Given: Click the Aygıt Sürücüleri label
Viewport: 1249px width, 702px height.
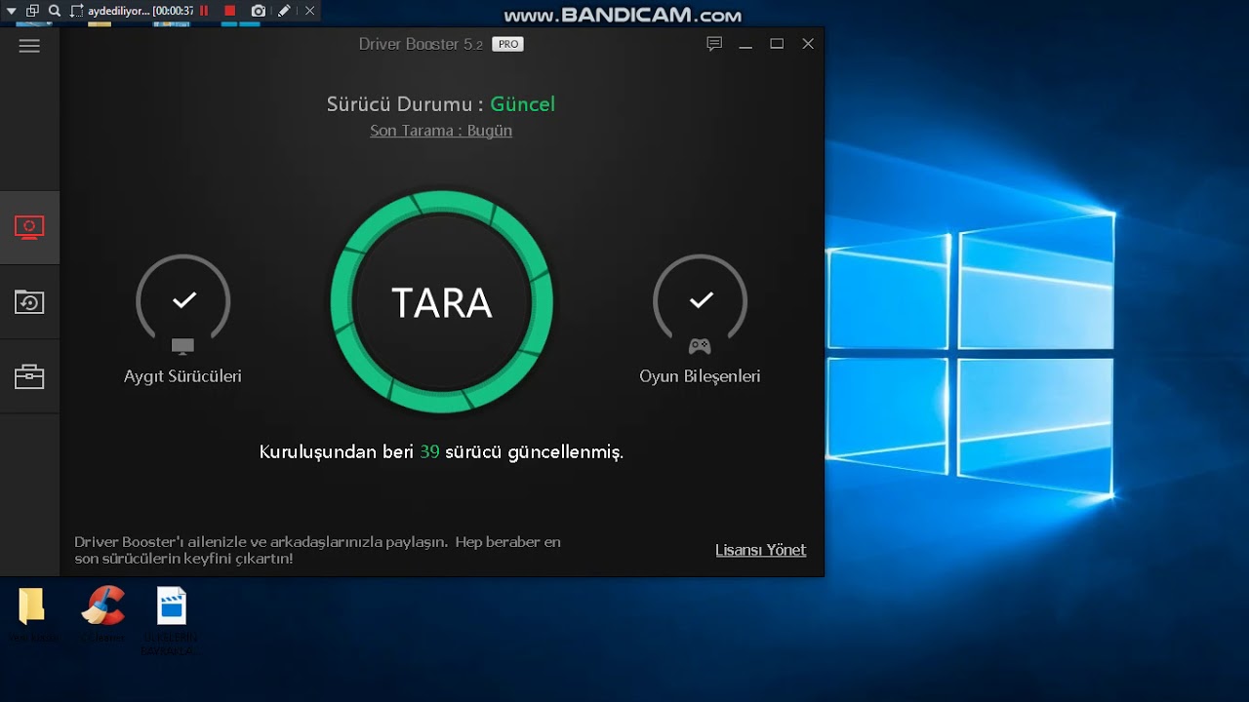Looking at the screenshot, I should click(182, 376).
